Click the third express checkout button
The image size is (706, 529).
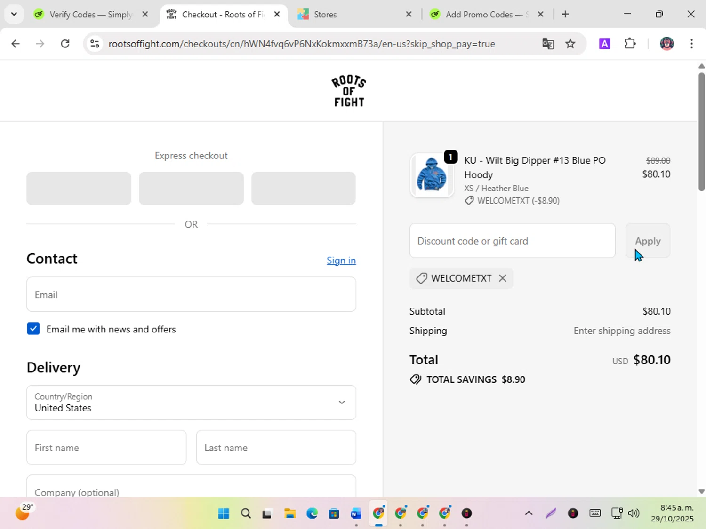pyautogui.click(x=304, y=188)
